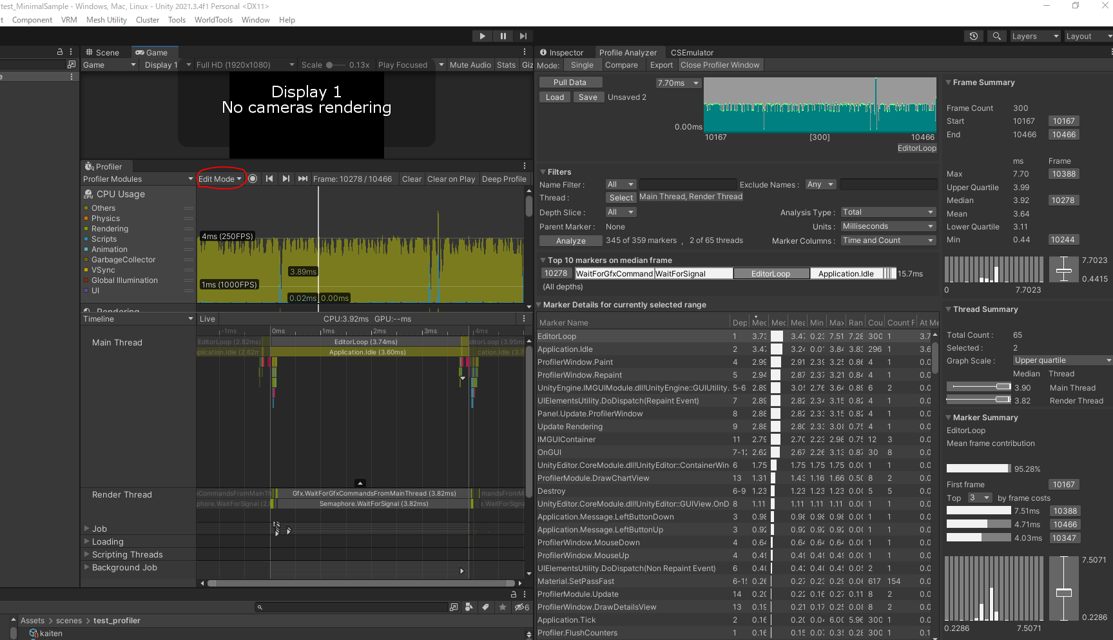
Task: Open the Component menu
Action: click(32, 19)
